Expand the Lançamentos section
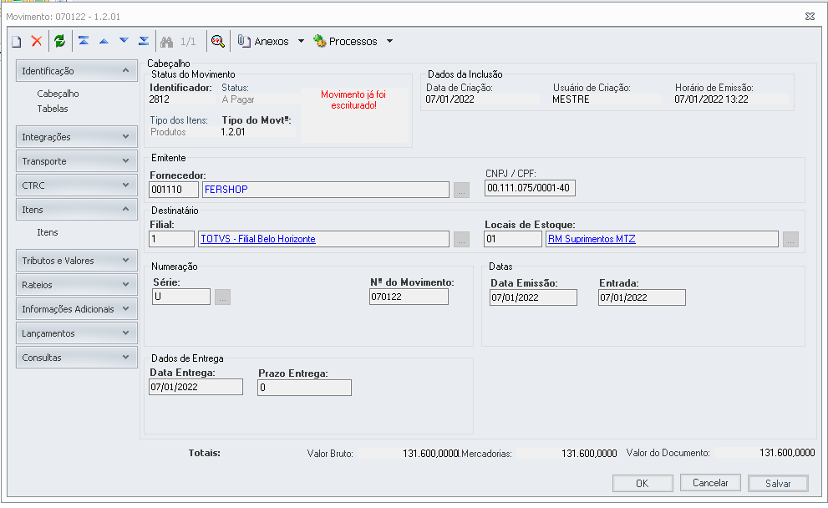 tap(77, 333)
